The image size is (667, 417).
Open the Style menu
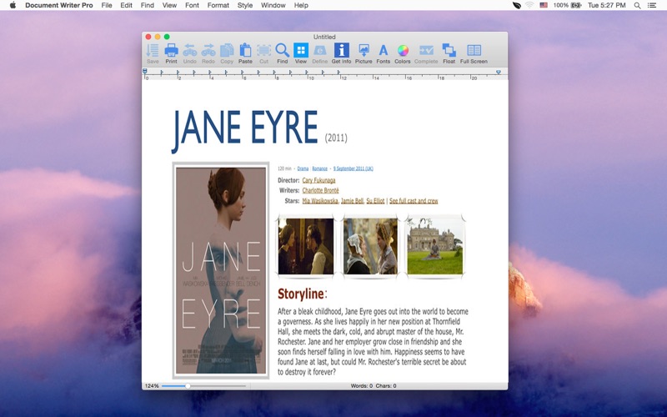point(245,5)
